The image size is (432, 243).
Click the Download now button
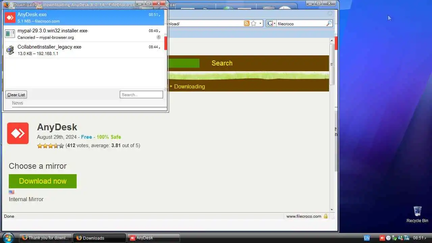tap(43, 181)
